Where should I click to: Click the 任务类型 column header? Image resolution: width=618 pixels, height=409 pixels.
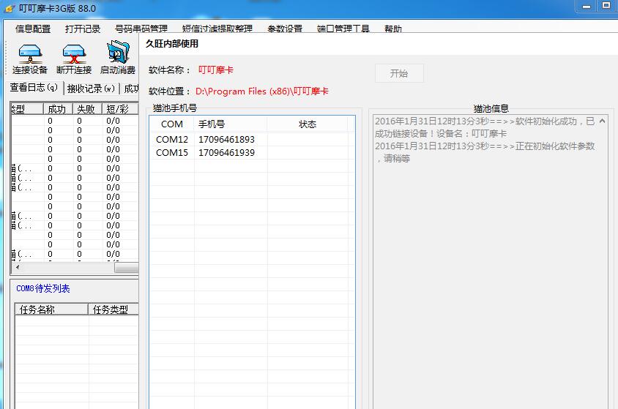tap(113, 309)
